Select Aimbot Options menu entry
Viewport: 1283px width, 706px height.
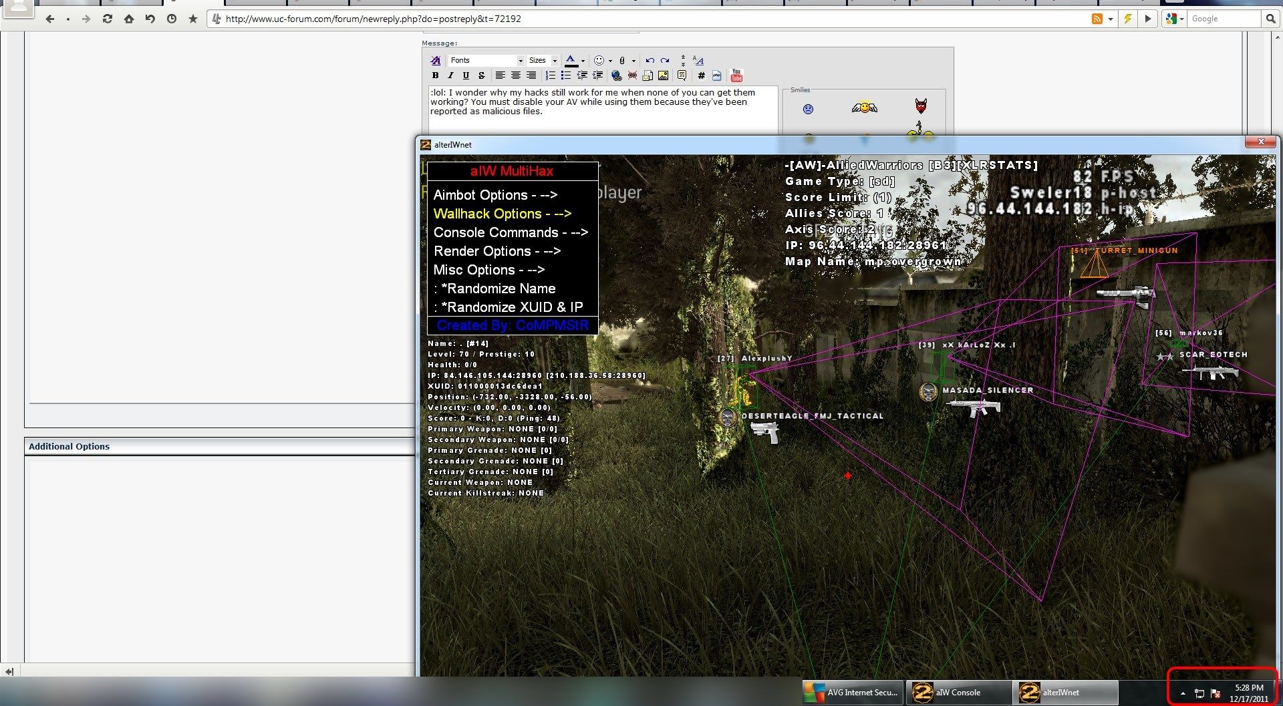494,195
